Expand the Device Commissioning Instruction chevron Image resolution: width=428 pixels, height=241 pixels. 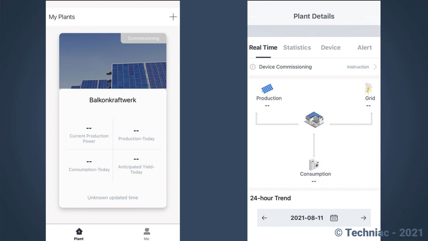(x=375, y=67)
